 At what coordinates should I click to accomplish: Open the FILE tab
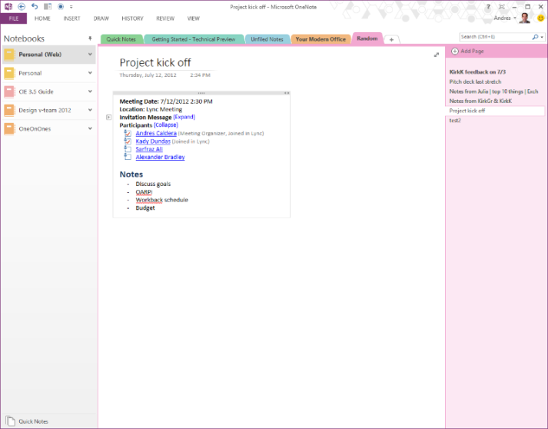pos(14,18)
